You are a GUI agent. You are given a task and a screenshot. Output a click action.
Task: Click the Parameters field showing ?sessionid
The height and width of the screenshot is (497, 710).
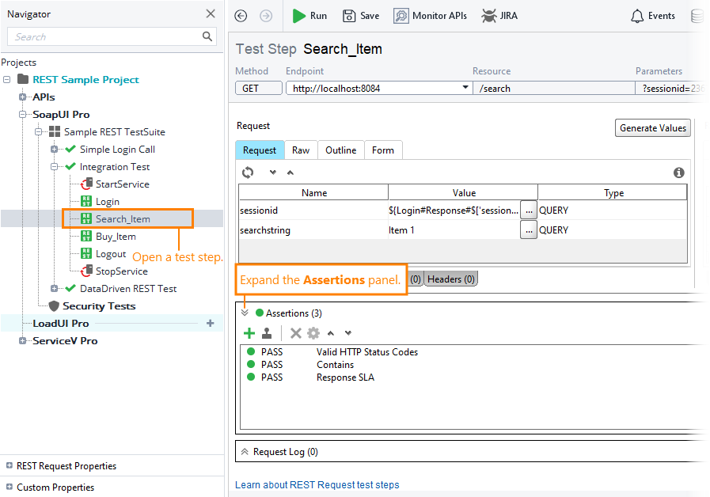[x=672, y=89]
